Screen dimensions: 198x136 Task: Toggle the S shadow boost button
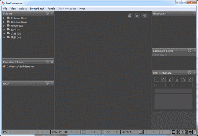pos(72,132)
